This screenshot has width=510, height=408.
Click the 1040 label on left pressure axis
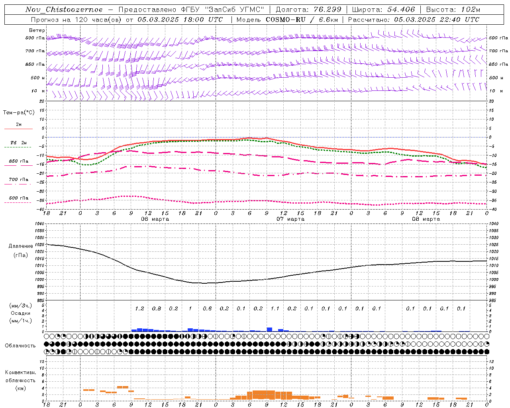(x=39, y=224)
